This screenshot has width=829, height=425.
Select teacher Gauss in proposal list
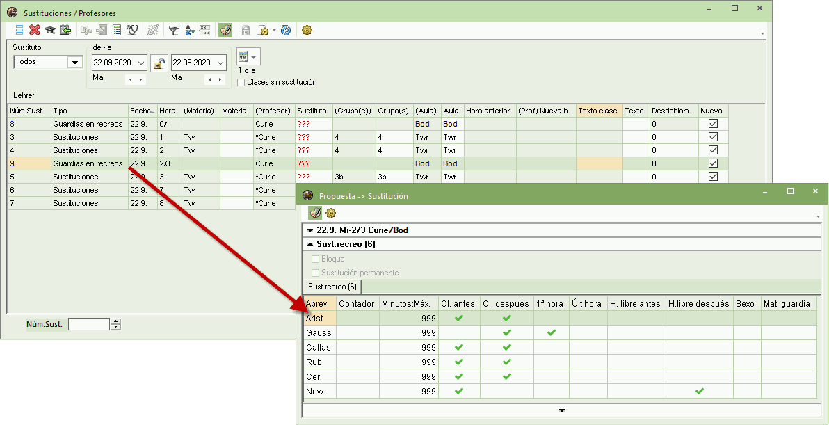[x=319, y=333]
